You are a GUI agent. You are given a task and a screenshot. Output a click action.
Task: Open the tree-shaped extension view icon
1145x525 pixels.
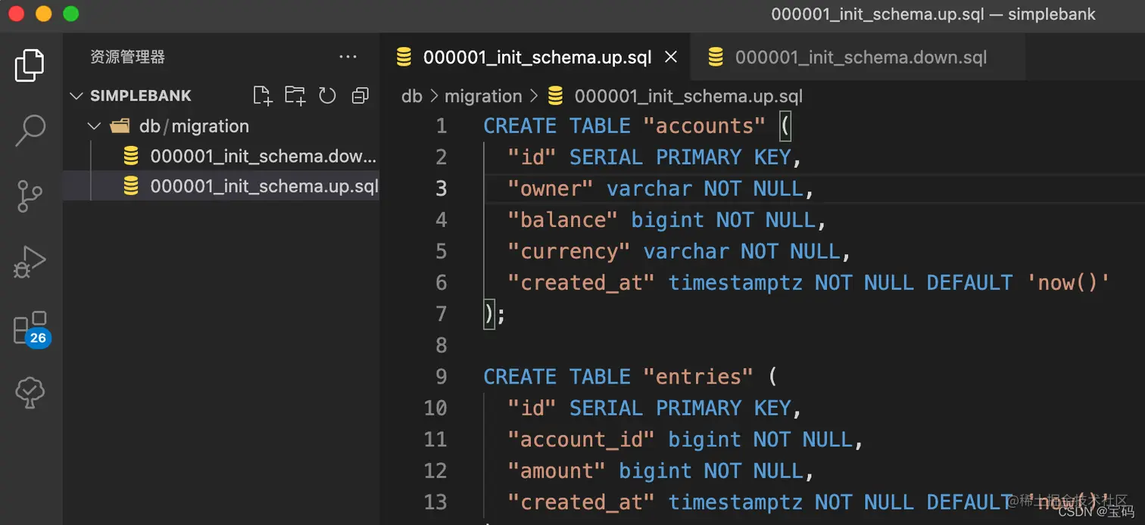tap(30, 393)
